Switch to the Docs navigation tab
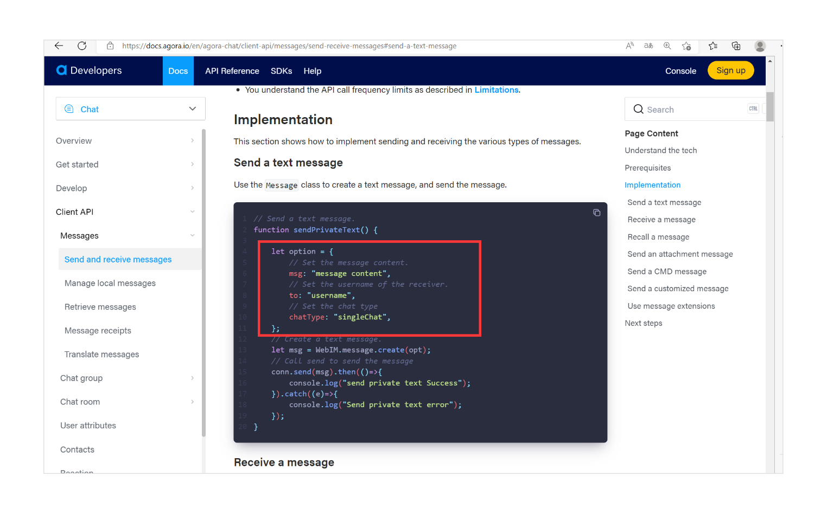Viewport: 827px width, 514px height. 178,70
